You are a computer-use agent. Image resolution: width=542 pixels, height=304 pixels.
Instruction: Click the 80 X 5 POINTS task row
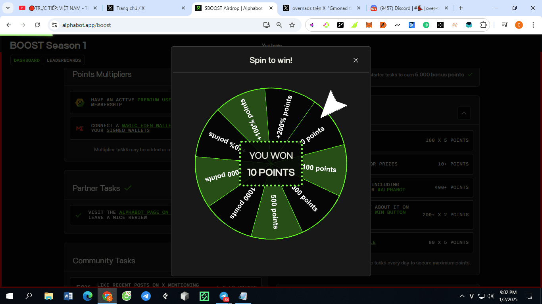[x=422, y=242]
